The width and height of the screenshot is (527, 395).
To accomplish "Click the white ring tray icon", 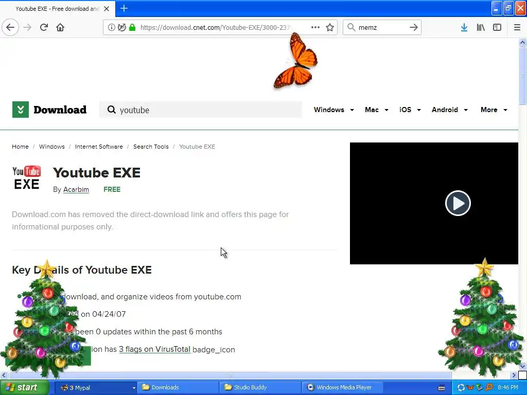I will [461, 388].
